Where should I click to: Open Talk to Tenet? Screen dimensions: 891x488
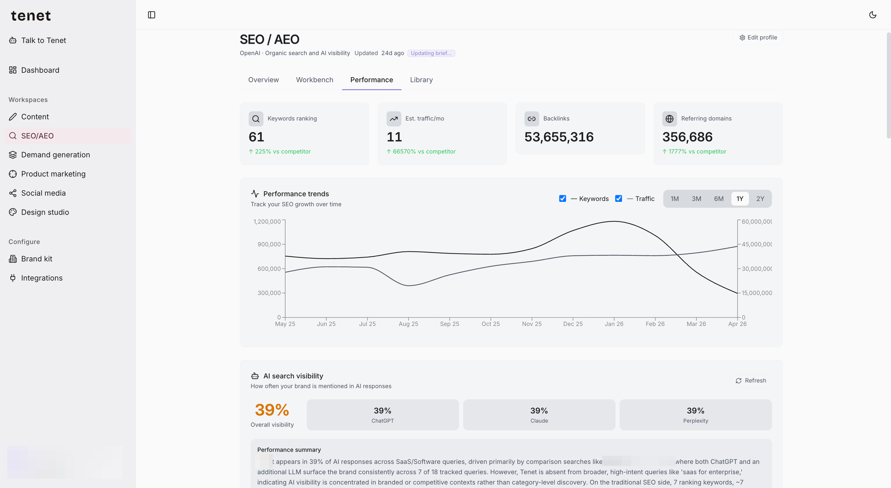68,40
